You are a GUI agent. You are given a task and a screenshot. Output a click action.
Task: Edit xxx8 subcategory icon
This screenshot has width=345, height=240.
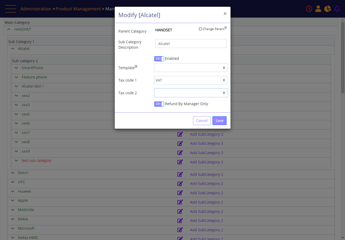[180, 143]
